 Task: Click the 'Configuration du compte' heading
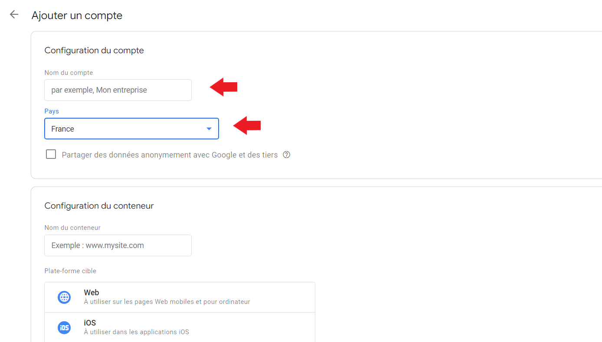pos(94,51)
